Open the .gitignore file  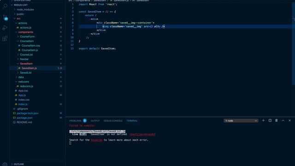[x=22, y=109]
